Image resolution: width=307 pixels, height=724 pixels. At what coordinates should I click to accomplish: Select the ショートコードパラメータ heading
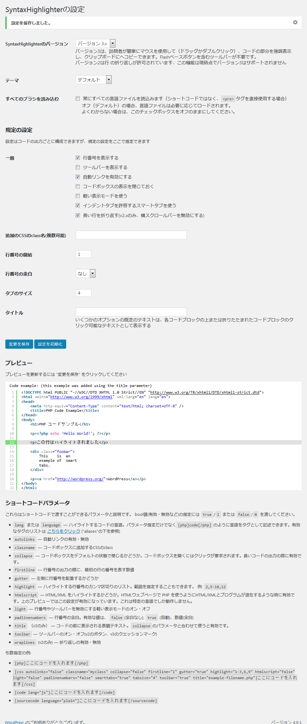tap(38, 503)
